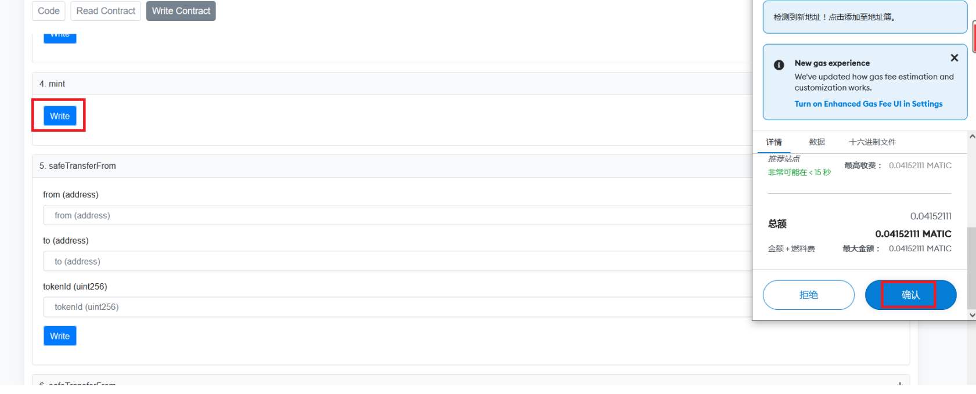This screenshot has width=976, height=394.
Task: Open the 十六进制文件 tab
Action: tap(872, 142)
